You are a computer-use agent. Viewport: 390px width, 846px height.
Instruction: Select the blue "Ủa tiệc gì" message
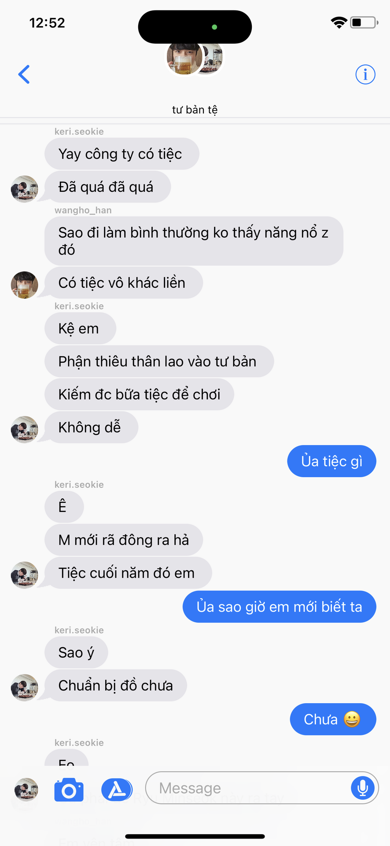[x=332, y=461]
